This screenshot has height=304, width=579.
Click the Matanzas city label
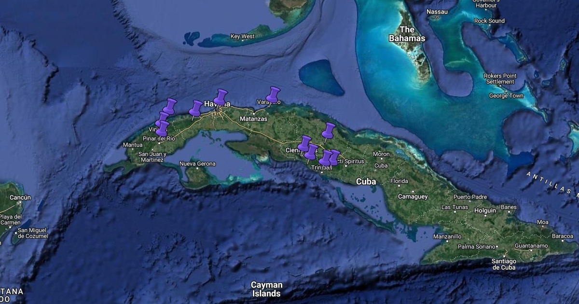(254, 119)
